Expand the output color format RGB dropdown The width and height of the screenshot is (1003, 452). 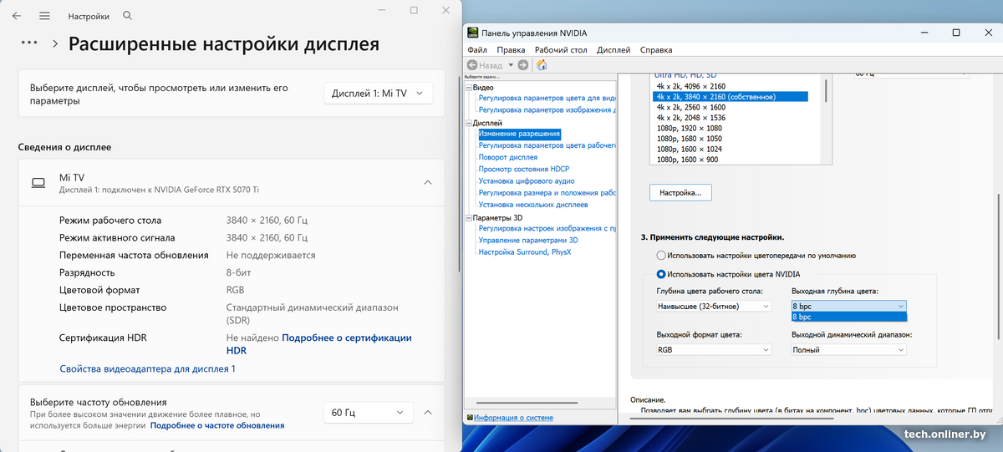[x=714, y=350]
